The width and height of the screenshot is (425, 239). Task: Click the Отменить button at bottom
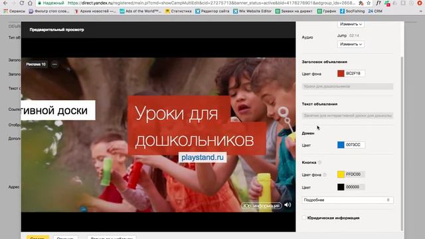pos(66,237)
